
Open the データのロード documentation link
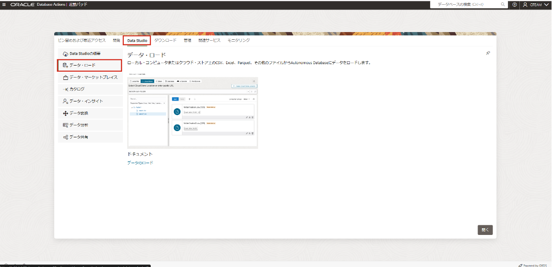(x=140, y=163)
